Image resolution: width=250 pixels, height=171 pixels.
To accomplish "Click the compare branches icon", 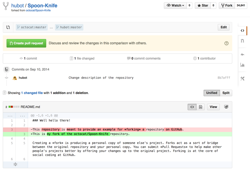I will click(8, 27).
